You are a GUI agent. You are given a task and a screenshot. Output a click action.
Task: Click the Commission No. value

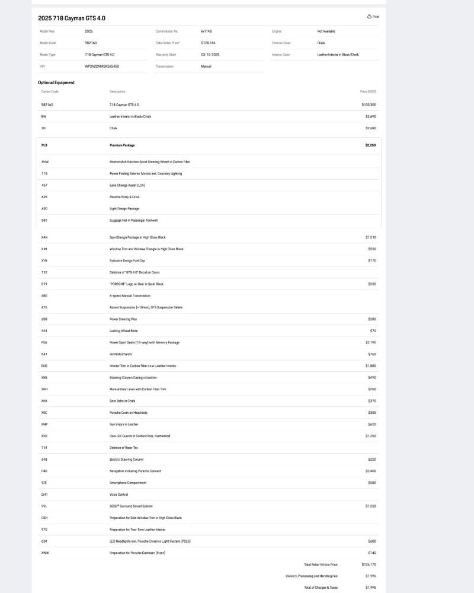click(x=207, y=31)
